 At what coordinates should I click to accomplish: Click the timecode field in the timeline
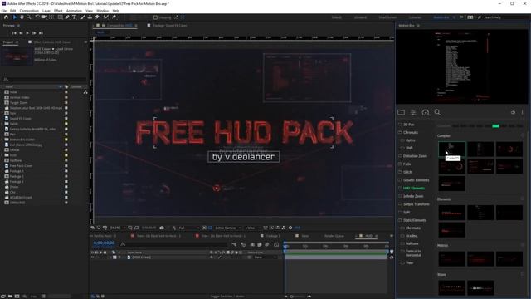click(104, 243)
